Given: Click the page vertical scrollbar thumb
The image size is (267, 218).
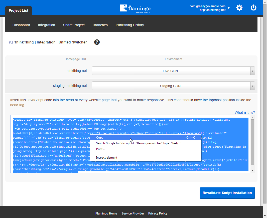Looking at the screenshot, I should coord(265,104).
